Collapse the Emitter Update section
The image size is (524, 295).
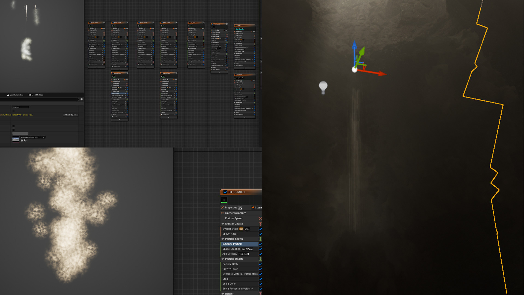[223, 224]
